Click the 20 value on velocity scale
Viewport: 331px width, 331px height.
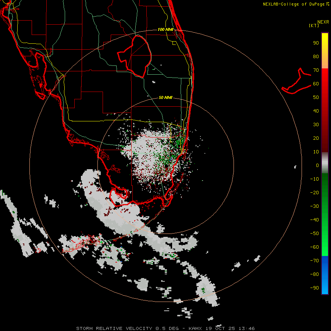click(316, 138)
